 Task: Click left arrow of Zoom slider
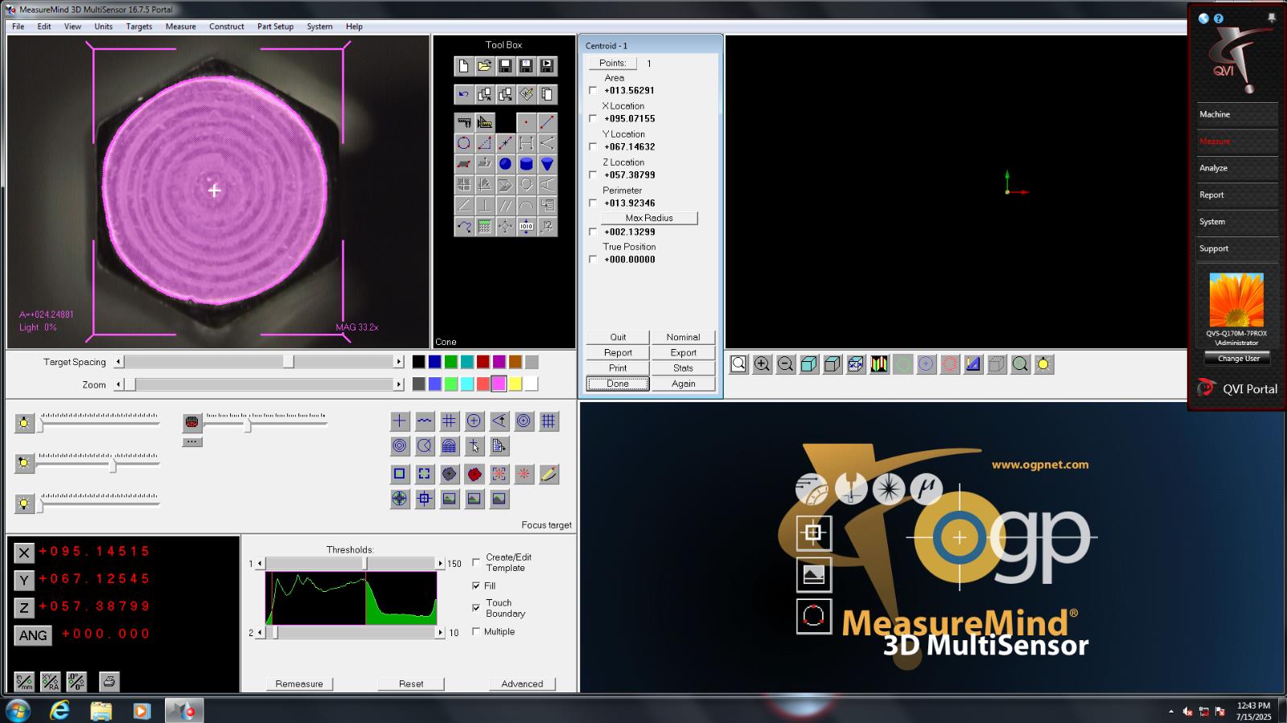point(119,384)
